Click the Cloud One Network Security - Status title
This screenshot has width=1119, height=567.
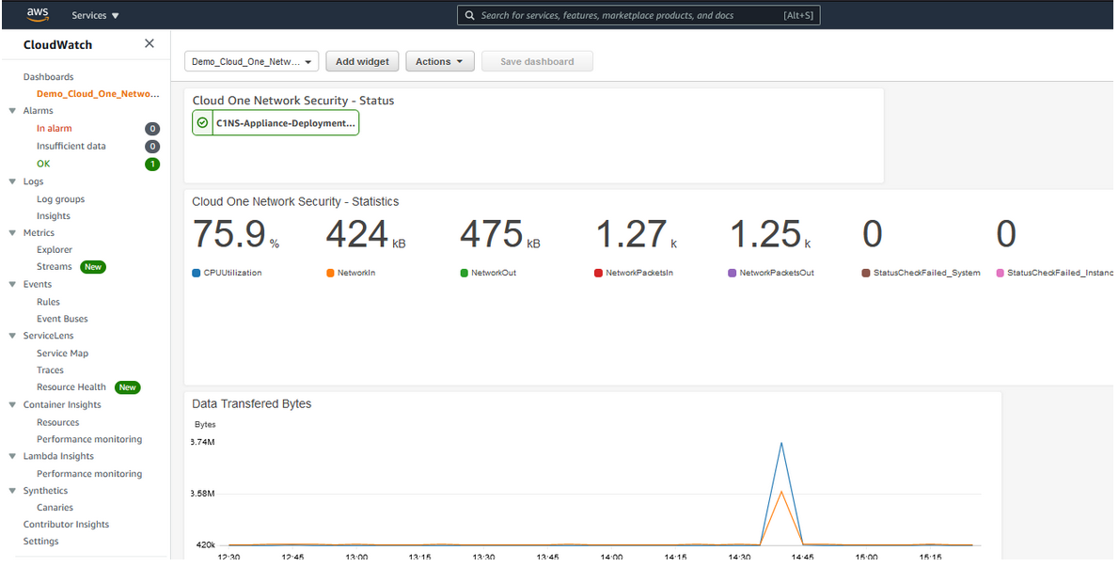293,101
